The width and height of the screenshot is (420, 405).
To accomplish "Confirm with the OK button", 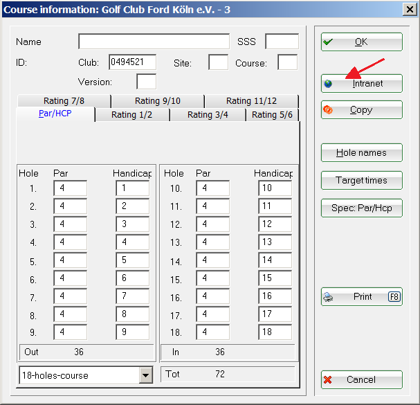I will [362, 42].
